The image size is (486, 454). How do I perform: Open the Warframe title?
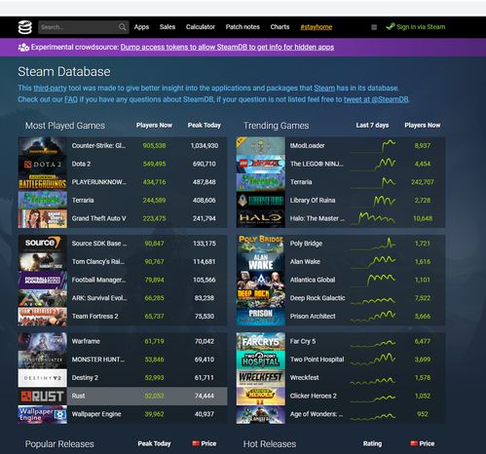pyautogui.click(x=86, y=341)
